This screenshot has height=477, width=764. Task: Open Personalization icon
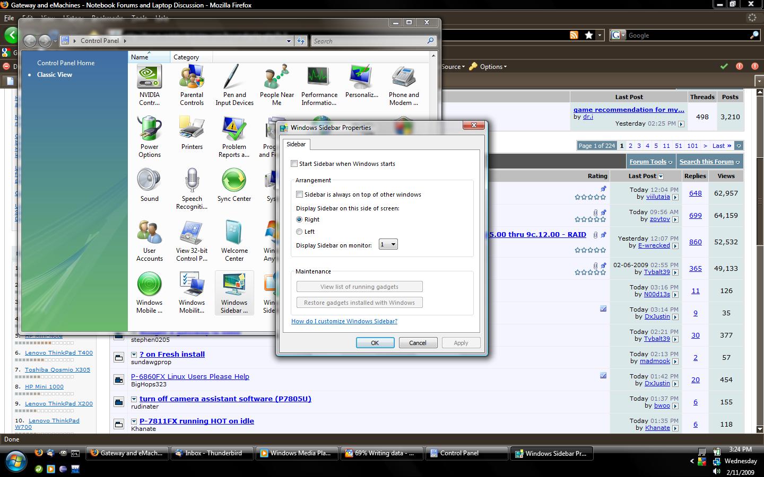click(361, 81)
